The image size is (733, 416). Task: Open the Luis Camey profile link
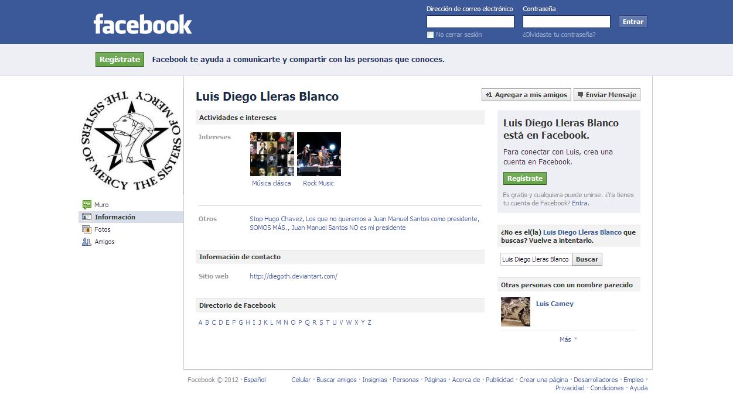coord(555,304)
